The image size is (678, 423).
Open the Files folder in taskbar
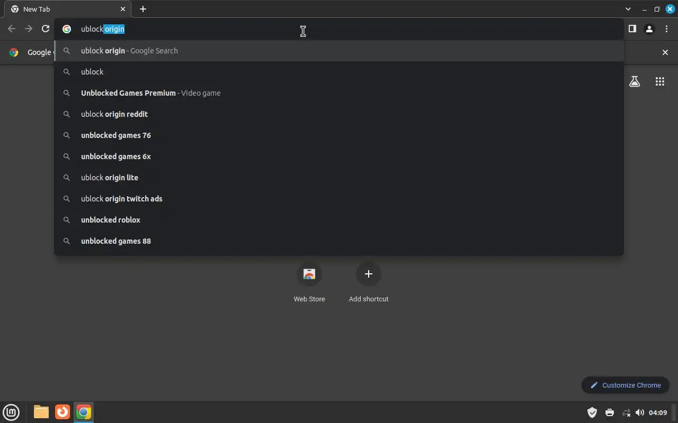click(x=41, y=412)
